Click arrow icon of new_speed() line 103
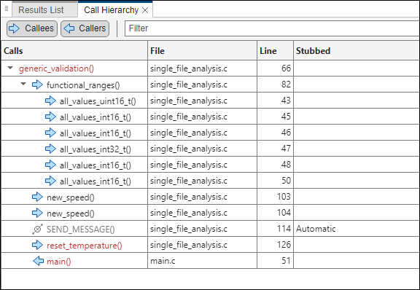 [x=37, y=197]
